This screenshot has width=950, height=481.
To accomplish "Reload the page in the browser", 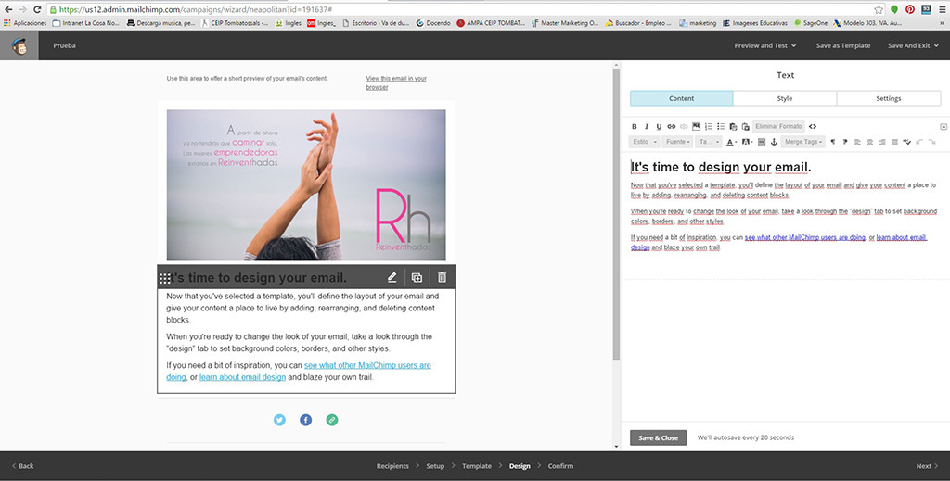I will (x=37, y=9).
